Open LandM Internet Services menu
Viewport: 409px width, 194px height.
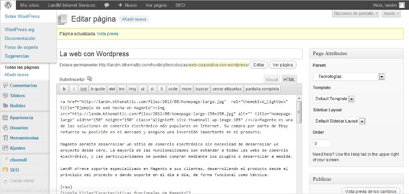pyautogui.click(x=72, y=5)
